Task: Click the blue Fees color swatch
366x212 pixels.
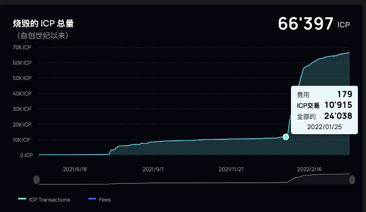Action: pyautogui.click(x=92, y=199)
